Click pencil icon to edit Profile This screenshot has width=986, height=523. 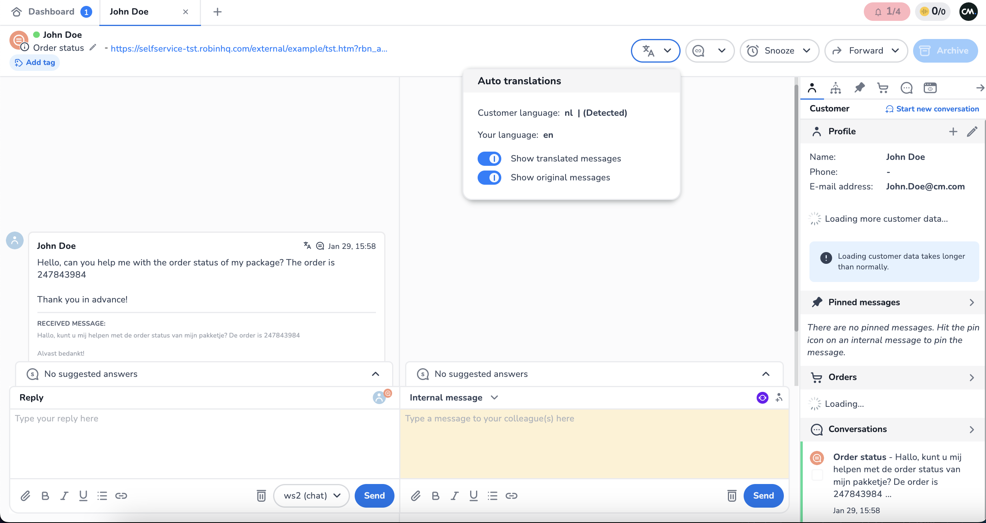click(972, 132)
